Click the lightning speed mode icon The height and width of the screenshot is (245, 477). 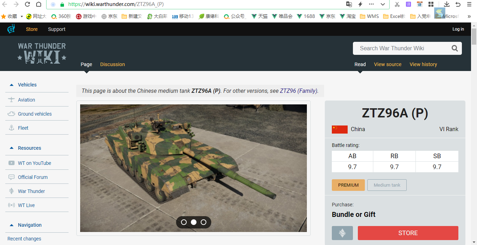click(x=360, y=4)
